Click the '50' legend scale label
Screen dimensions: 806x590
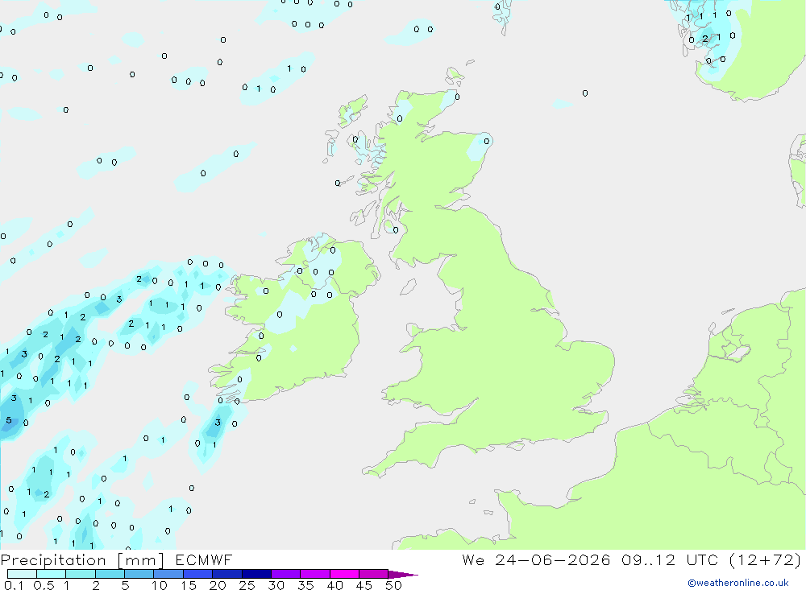pos(393,585)
